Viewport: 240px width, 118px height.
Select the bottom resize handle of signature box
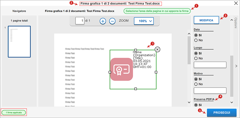point(136,89)
